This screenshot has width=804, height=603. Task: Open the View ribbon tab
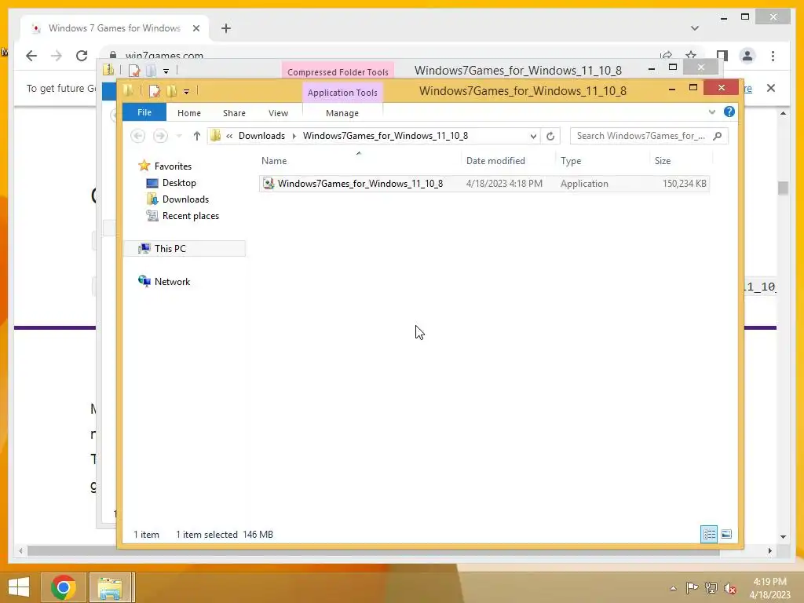coord(278,113)
